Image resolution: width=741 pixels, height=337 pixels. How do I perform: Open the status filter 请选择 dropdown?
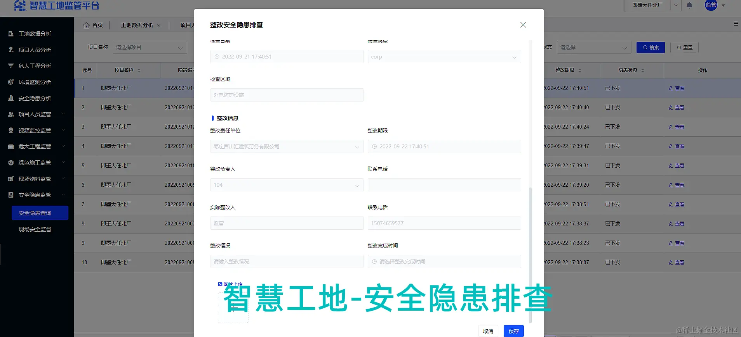594,47
